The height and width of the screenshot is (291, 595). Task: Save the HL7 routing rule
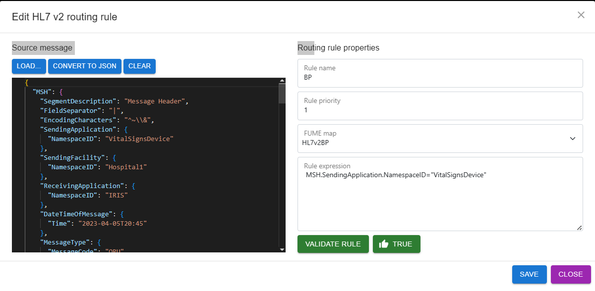click(x=529, y=274)
